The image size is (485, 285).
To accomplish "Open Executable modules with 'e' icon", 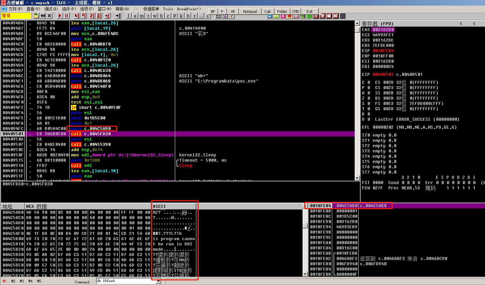I will 135,16.
